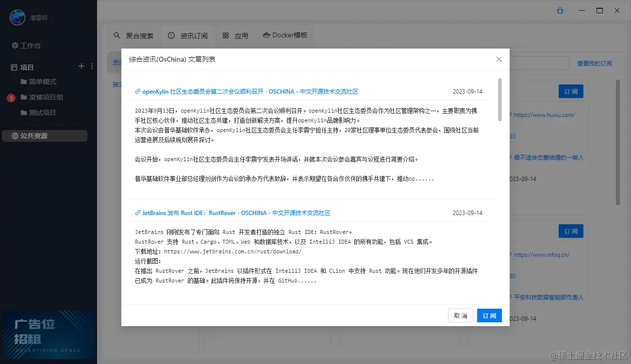Open the 测试项目 project folder
Image resolution: width=631 pixels, height=364 pixels.
tap(38, 113)
